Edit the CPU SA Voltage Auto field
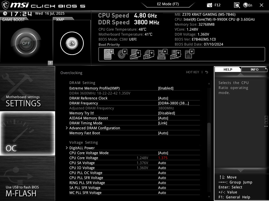 [x=162, y=163]
